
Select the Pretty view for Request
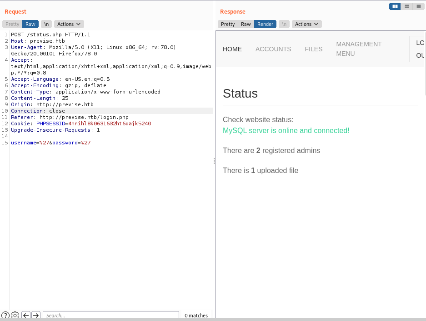12,24
